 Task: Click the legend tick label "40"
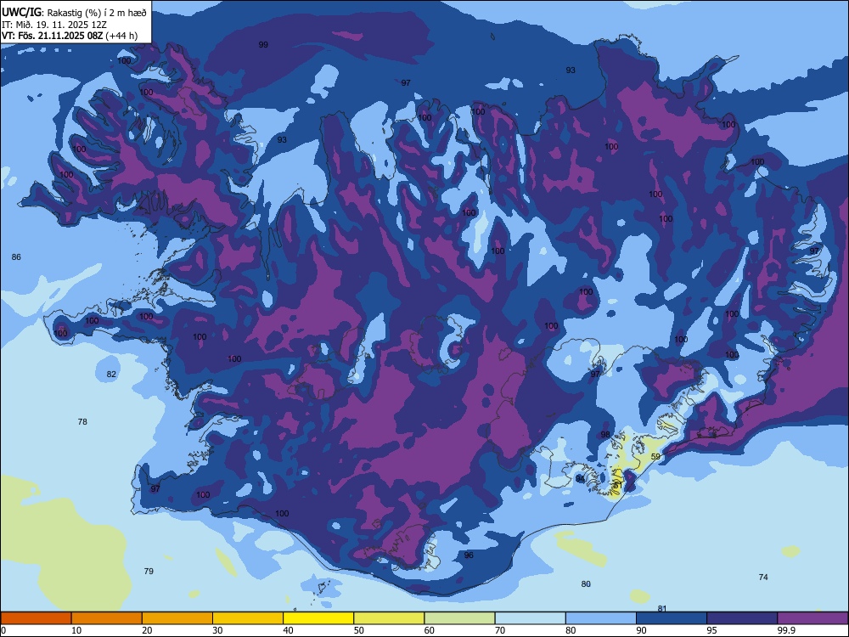click(288, 630)
